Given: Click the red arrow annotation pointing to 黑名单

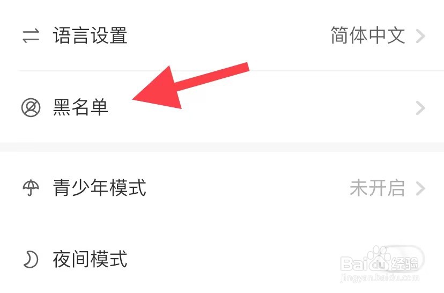Looking at the screenshot, I should (x=190, y=86).
